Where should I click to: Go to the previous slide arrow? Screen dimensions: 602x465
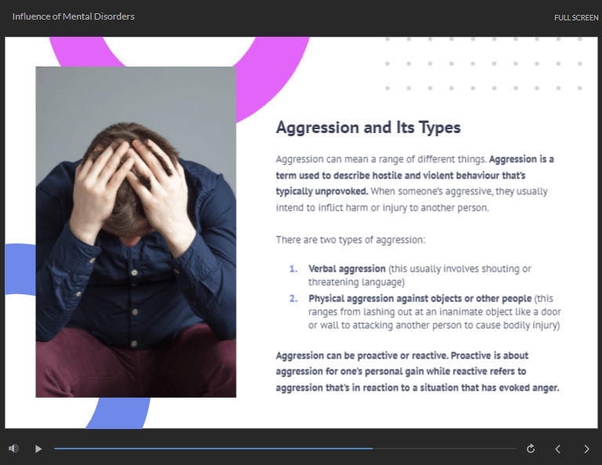click(x=558, y=449)
